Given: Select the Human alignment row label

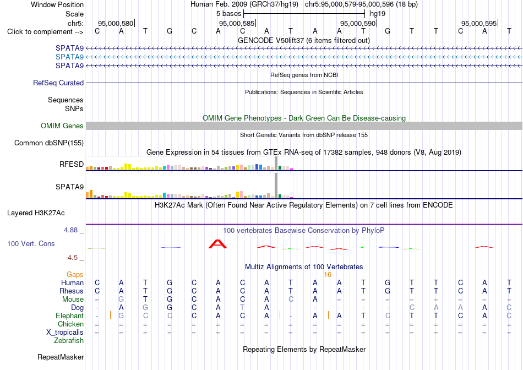Looking at the screenshot, I should 72,282.
